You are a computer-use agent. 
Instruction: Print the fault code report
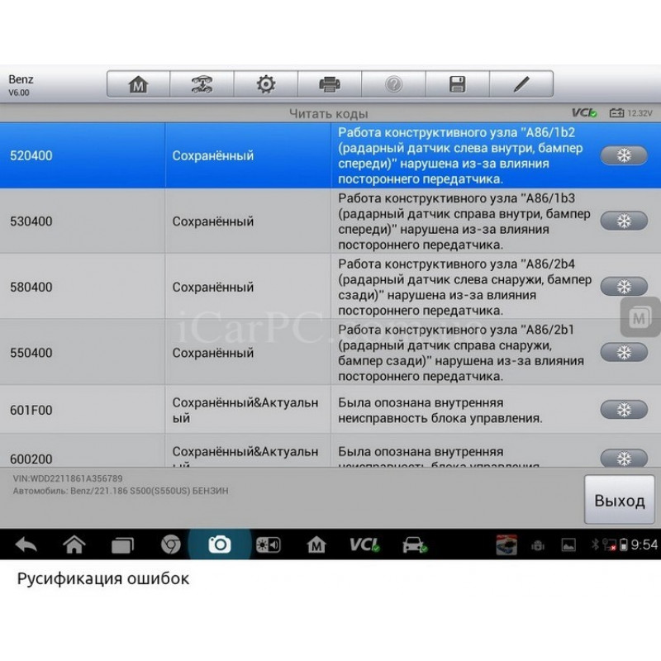[x=330, y=84]
